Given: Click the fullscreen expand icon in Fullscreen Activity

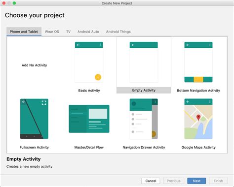Looking at the screenshot, I should [x=44, y=103].
